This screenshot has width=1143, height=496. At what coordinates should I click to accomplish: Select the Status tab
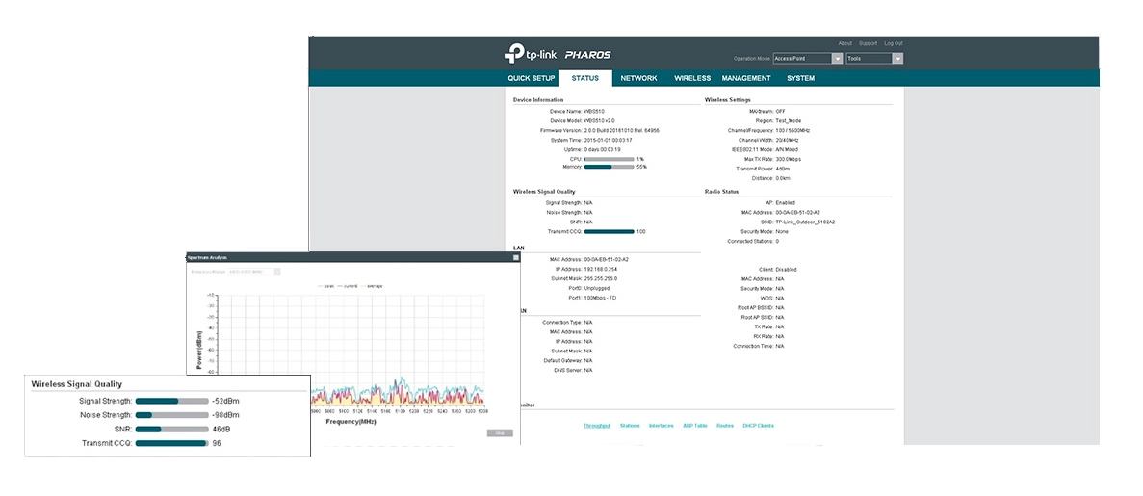[584, 78]
